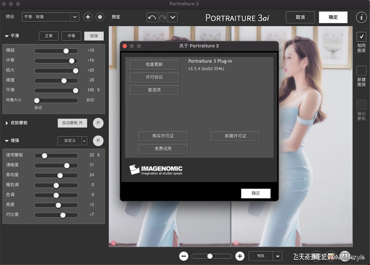
Task: Click the 中等 slider handle
Action: coord(72,61)
